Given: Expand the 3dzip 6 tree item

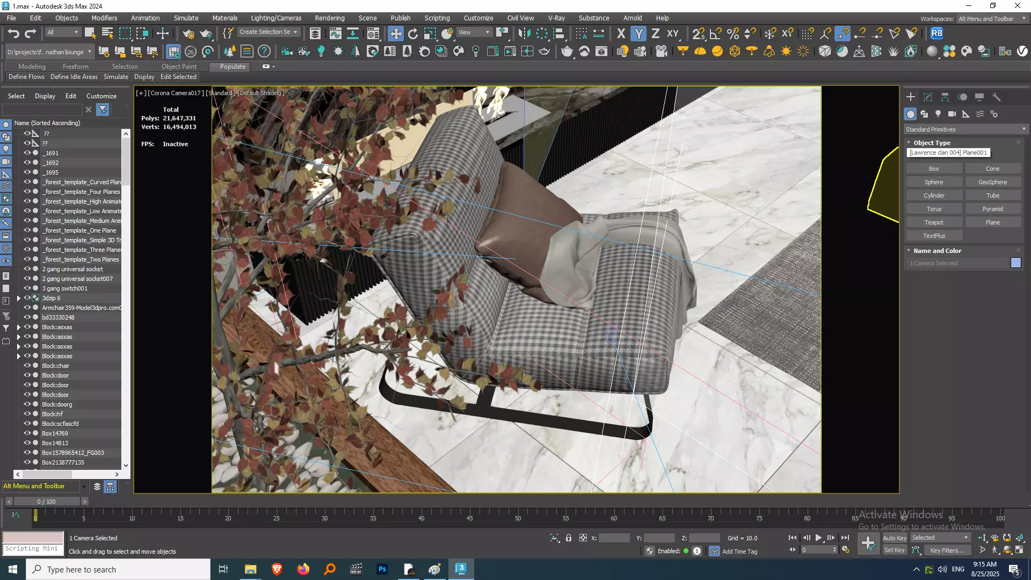Looking at the screenshot, I should [19, 298].
